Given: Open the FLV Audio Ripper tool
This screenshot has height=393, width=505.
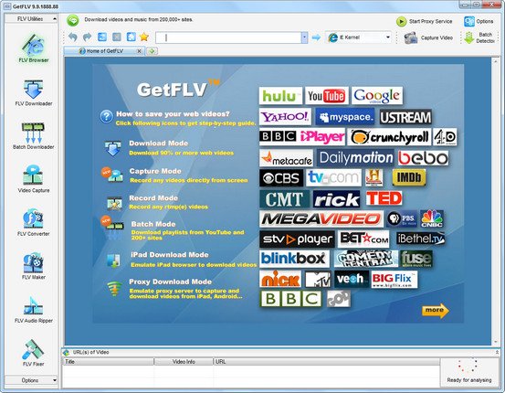Looking at the screenshot, I should [x=34, y=310].
